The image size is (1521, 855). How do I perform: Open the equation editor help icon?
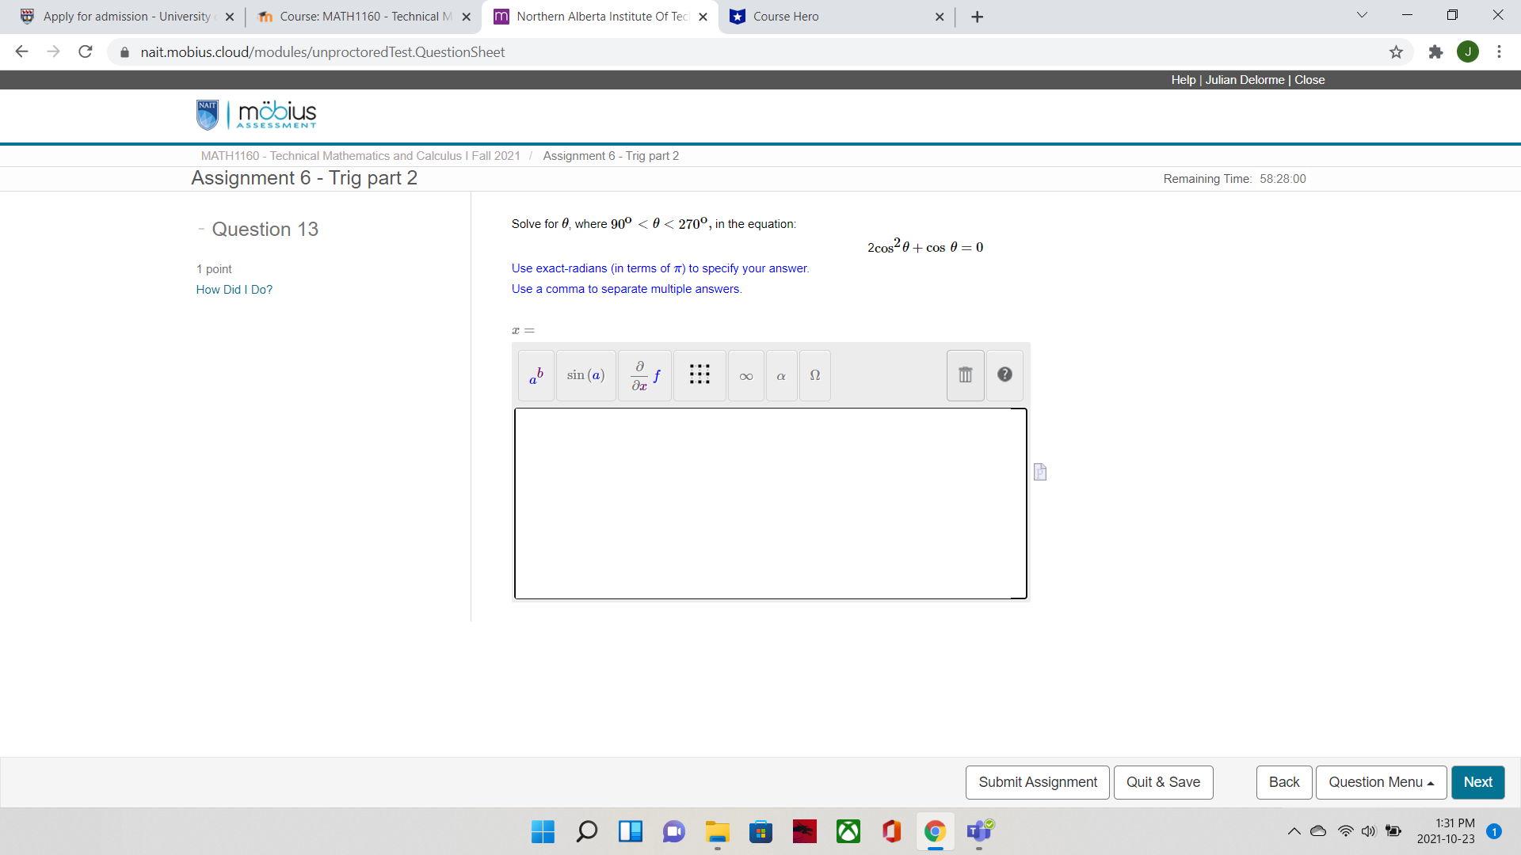[x=1004, y=374]
